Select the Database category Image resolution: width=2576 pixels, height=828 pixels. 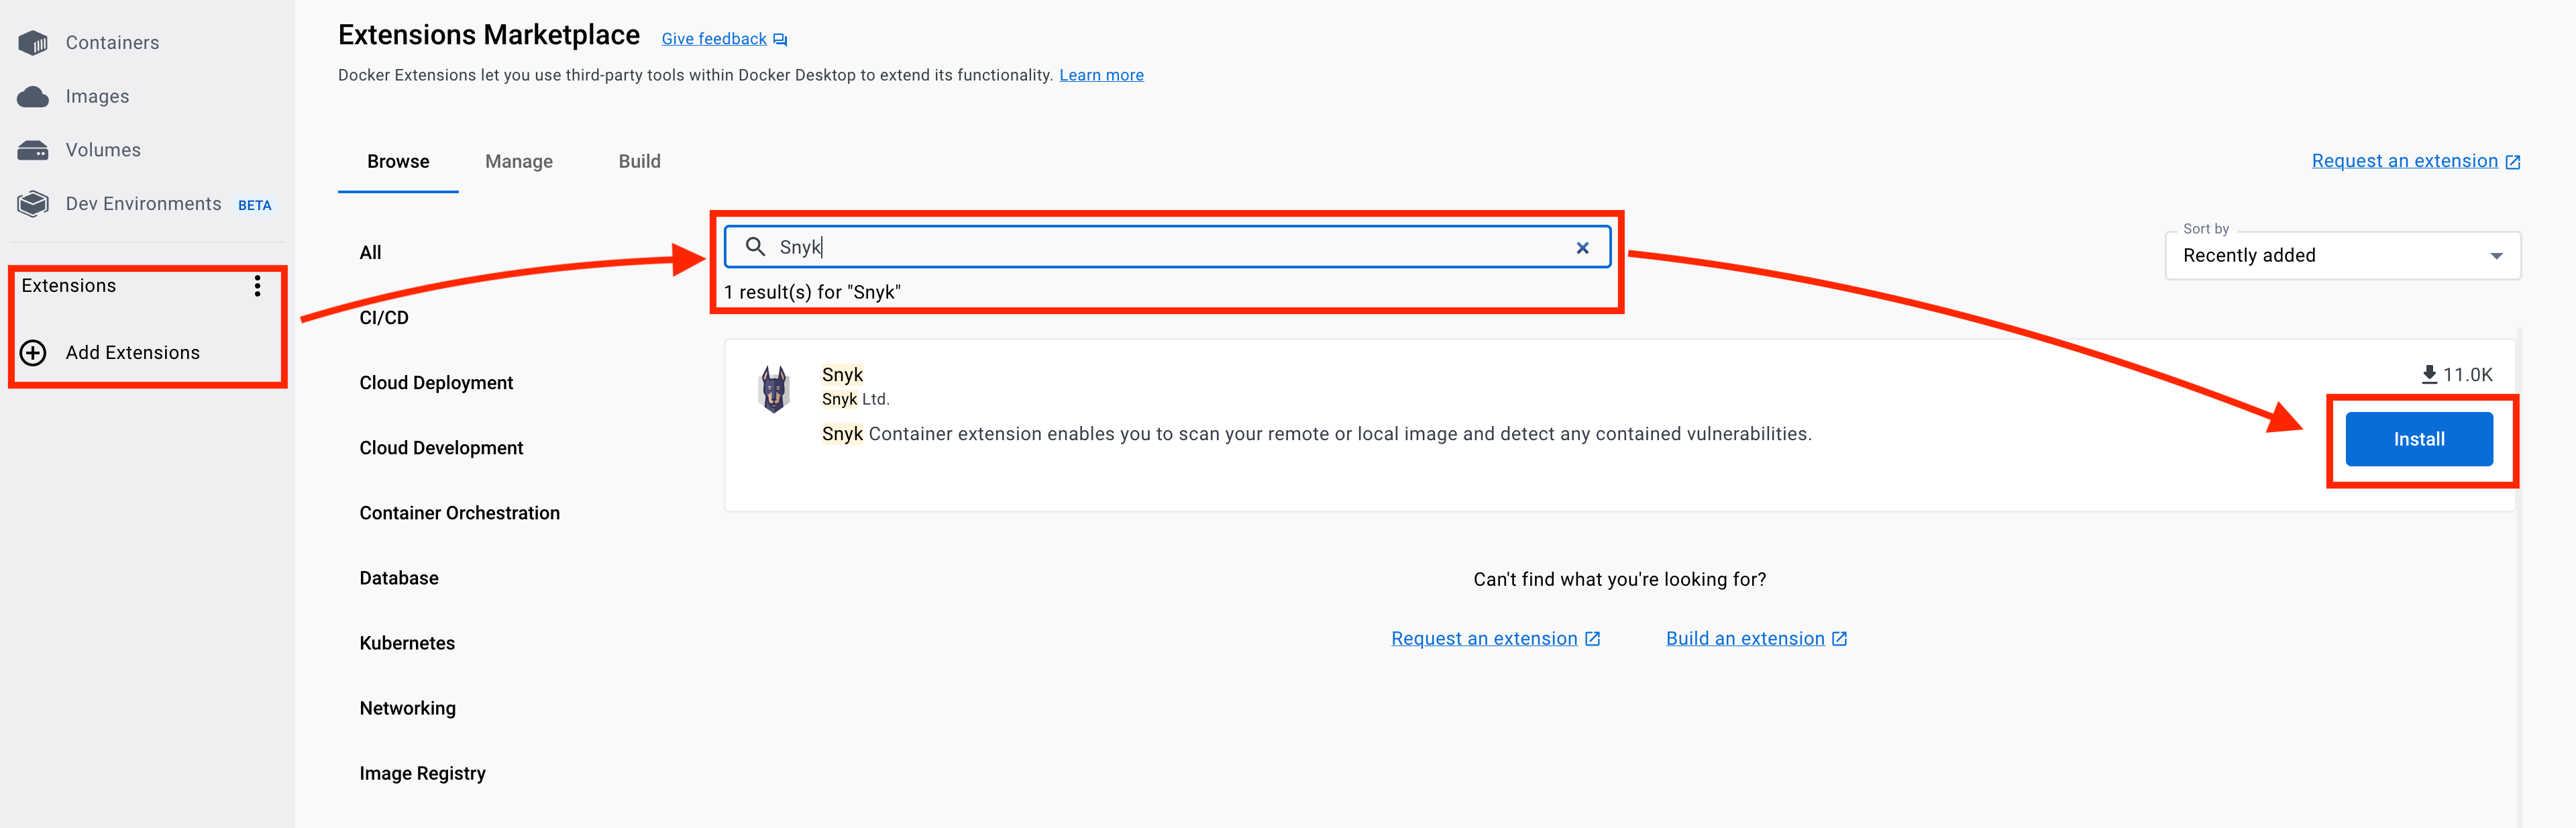pyautogui.click(x=399, y=577)
